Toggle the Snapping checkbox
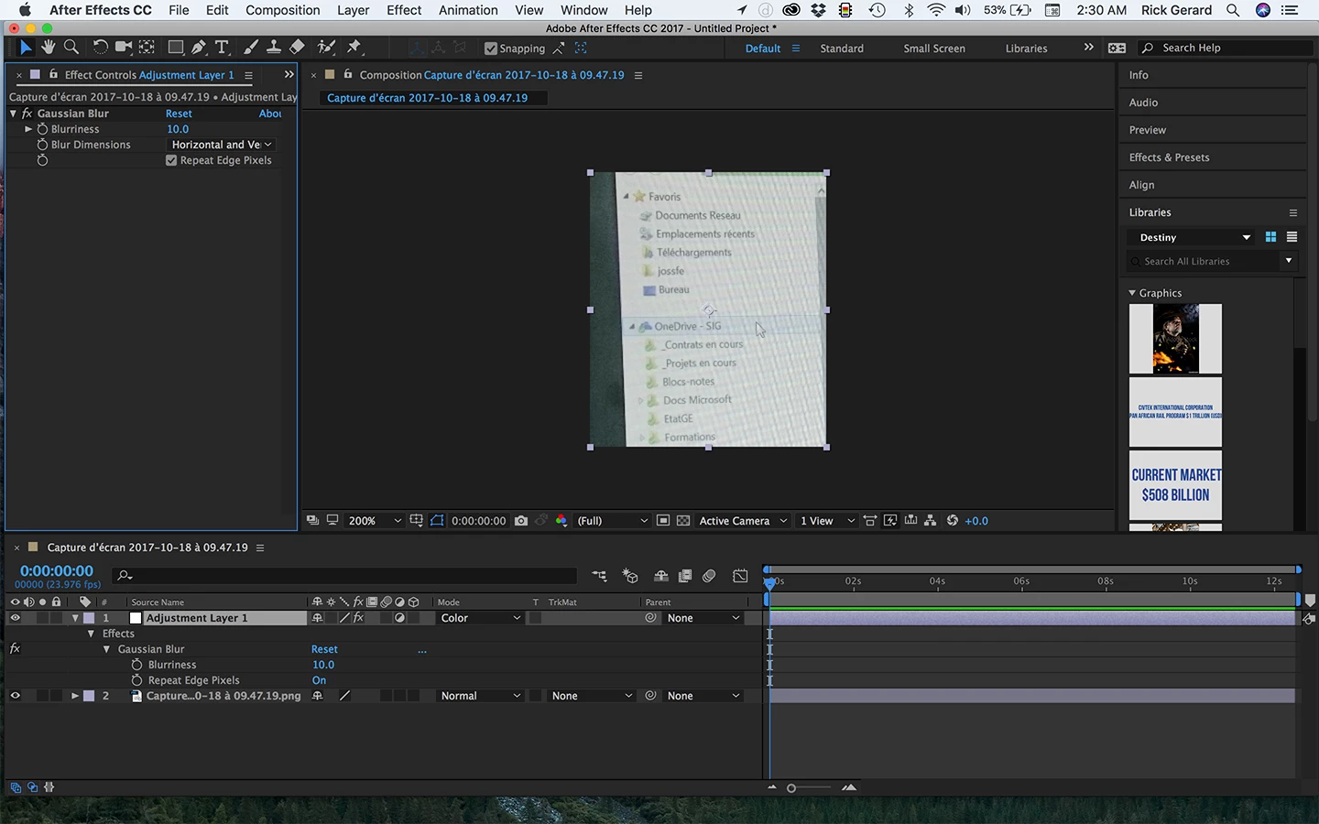The height and width of the screenshot is (824, 1319). [x=491, y=49]
